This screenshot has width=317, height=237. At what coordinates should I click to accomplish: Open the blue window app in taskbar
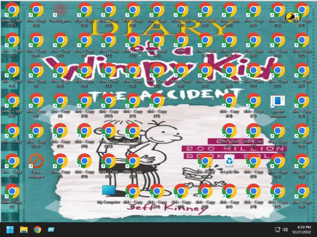coord(51,230)
